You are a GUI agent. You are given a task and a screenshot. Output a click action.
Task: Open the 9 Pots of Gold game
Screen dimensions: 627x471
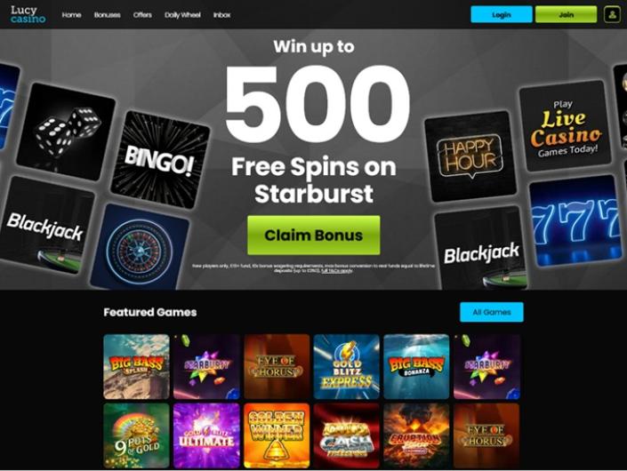[x=136, y=435]
